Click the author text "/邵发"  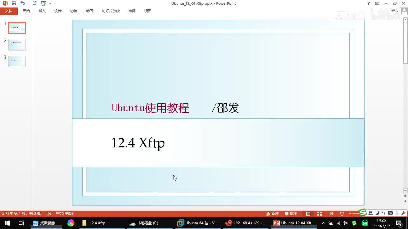point(225,108)
